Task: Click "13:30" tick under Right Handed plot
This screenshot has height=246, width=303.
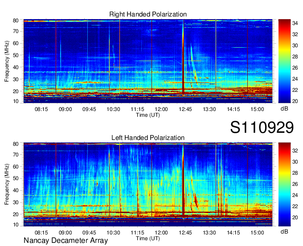Action: click(x=209, y=109)
